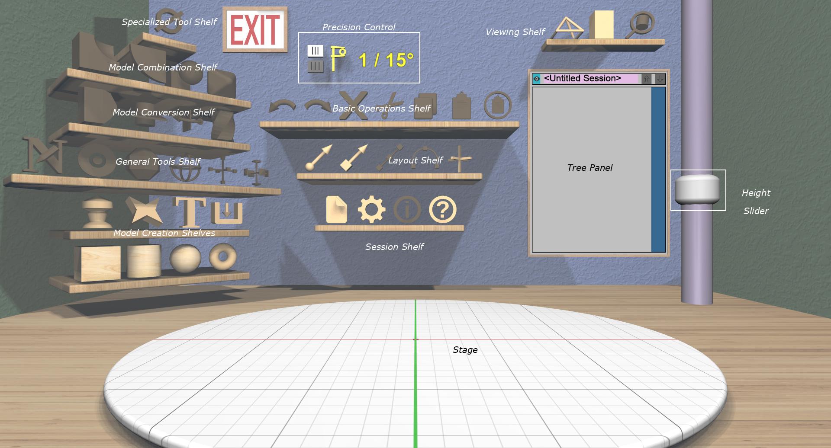Select the Text model tool

point(190,211)
